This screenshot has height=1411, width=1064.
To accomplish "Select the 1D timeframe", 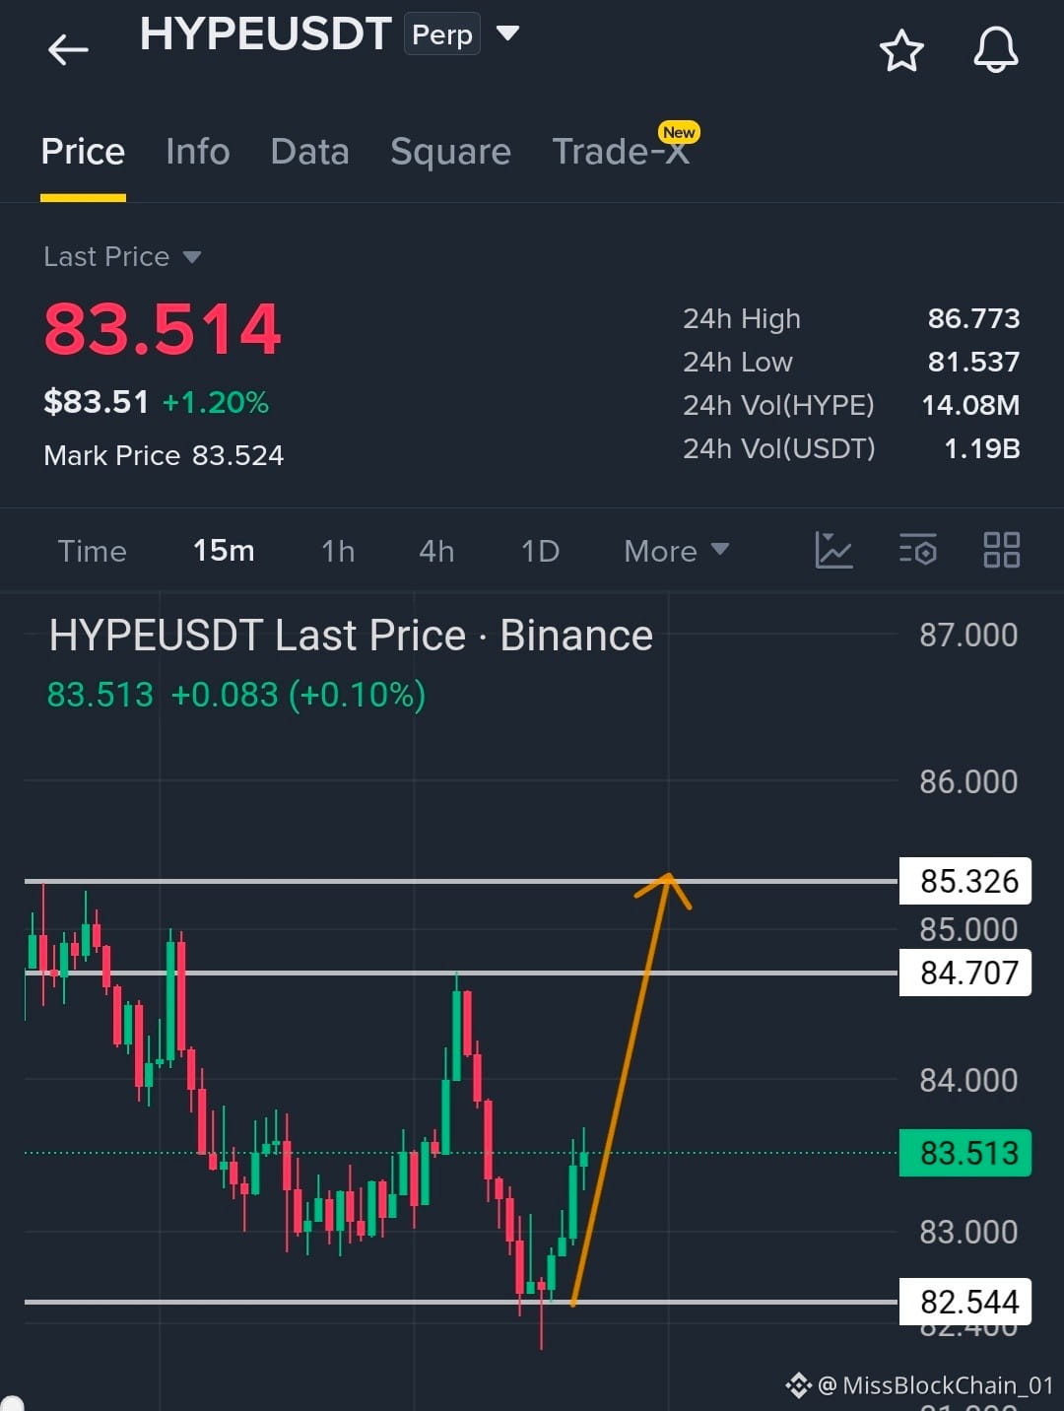I will 540,551.
